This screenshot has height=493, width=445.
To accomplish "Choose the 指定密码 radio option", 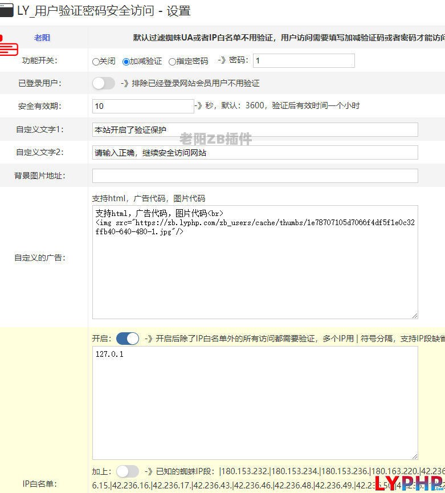I will tap(172, 62).
